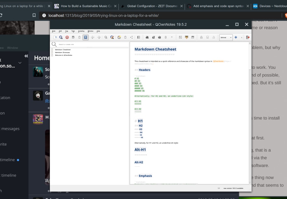The width and height of the screenshot is (287, 199).
Task: Open the Minimal workspace dropdown
Action: click(x=226, y=37)
